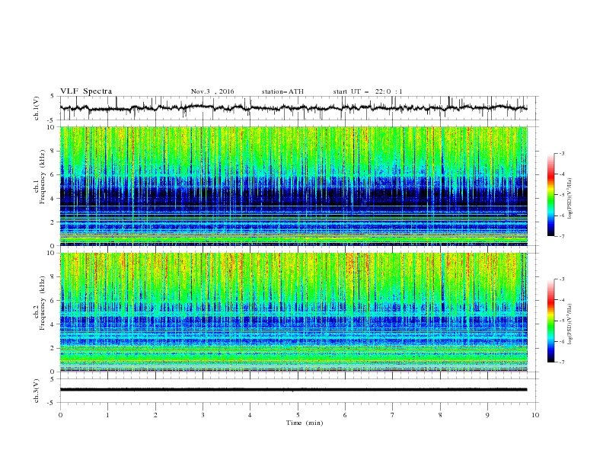Image resolution: width=603 pixels, height=466 pixels.
Task: Click the ch.1 voltage waveform trace
Action: click(293, 107)
